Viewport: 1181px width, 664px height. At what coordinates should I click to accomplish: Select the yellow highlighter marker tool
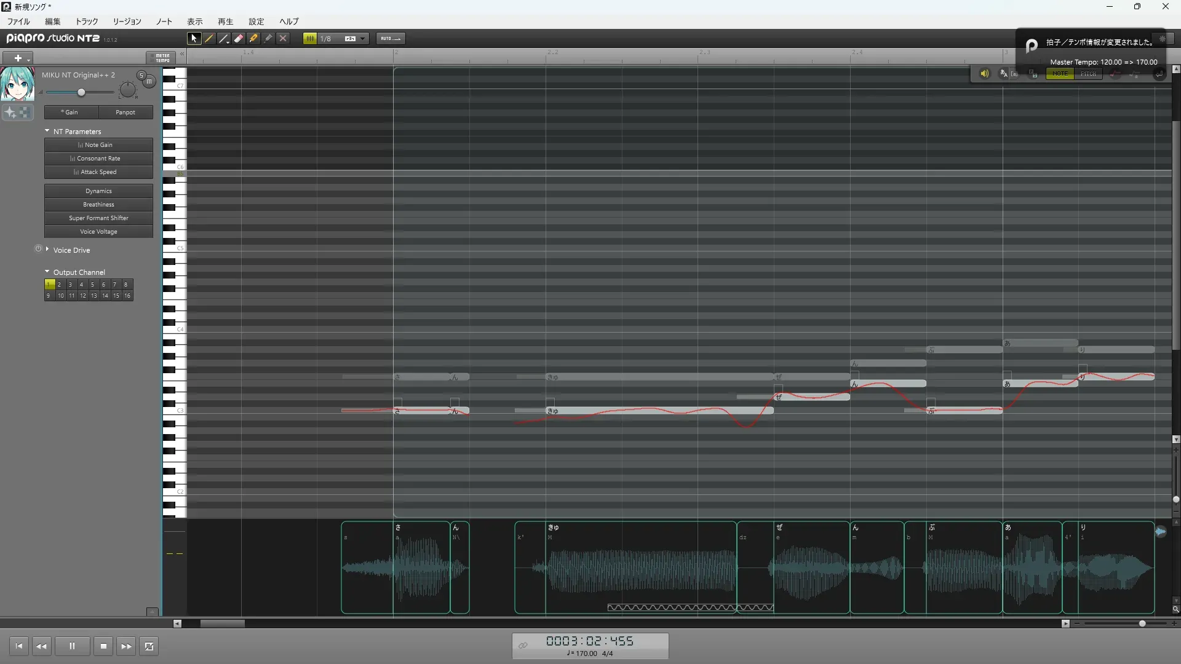253,38
